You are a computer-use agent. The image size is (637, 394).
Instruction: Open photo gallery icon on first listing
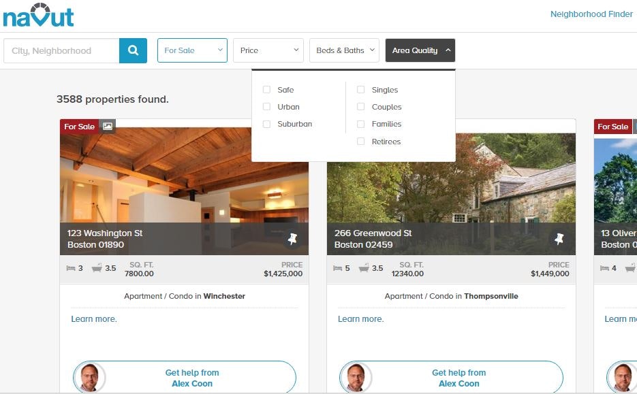tap(107, 126)
